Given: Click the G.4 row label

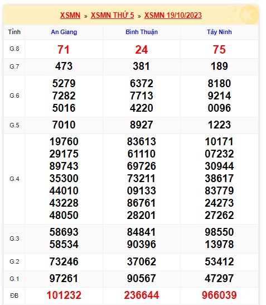Looking at the screenshot, I should click(x=14, y=179).
